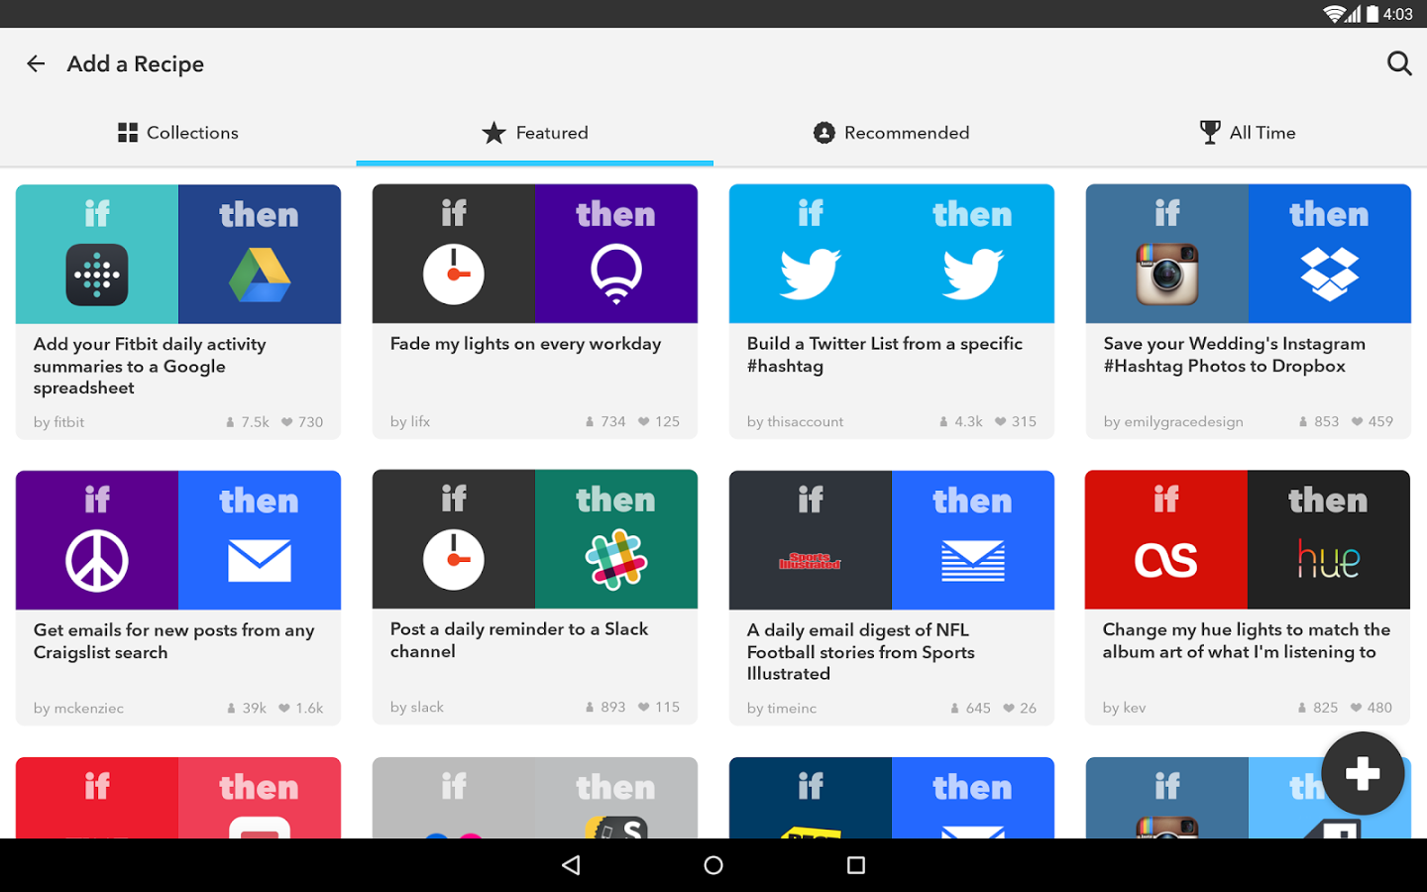1427x892 pixels.
Task: Click author 'by timeinc'
Action: point(782,708)
